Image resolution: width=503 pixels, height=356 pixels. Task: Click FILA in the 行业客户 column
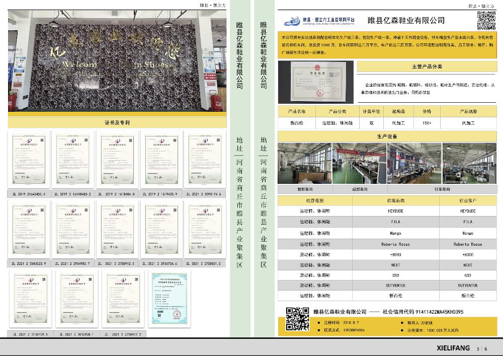point(468,222)
